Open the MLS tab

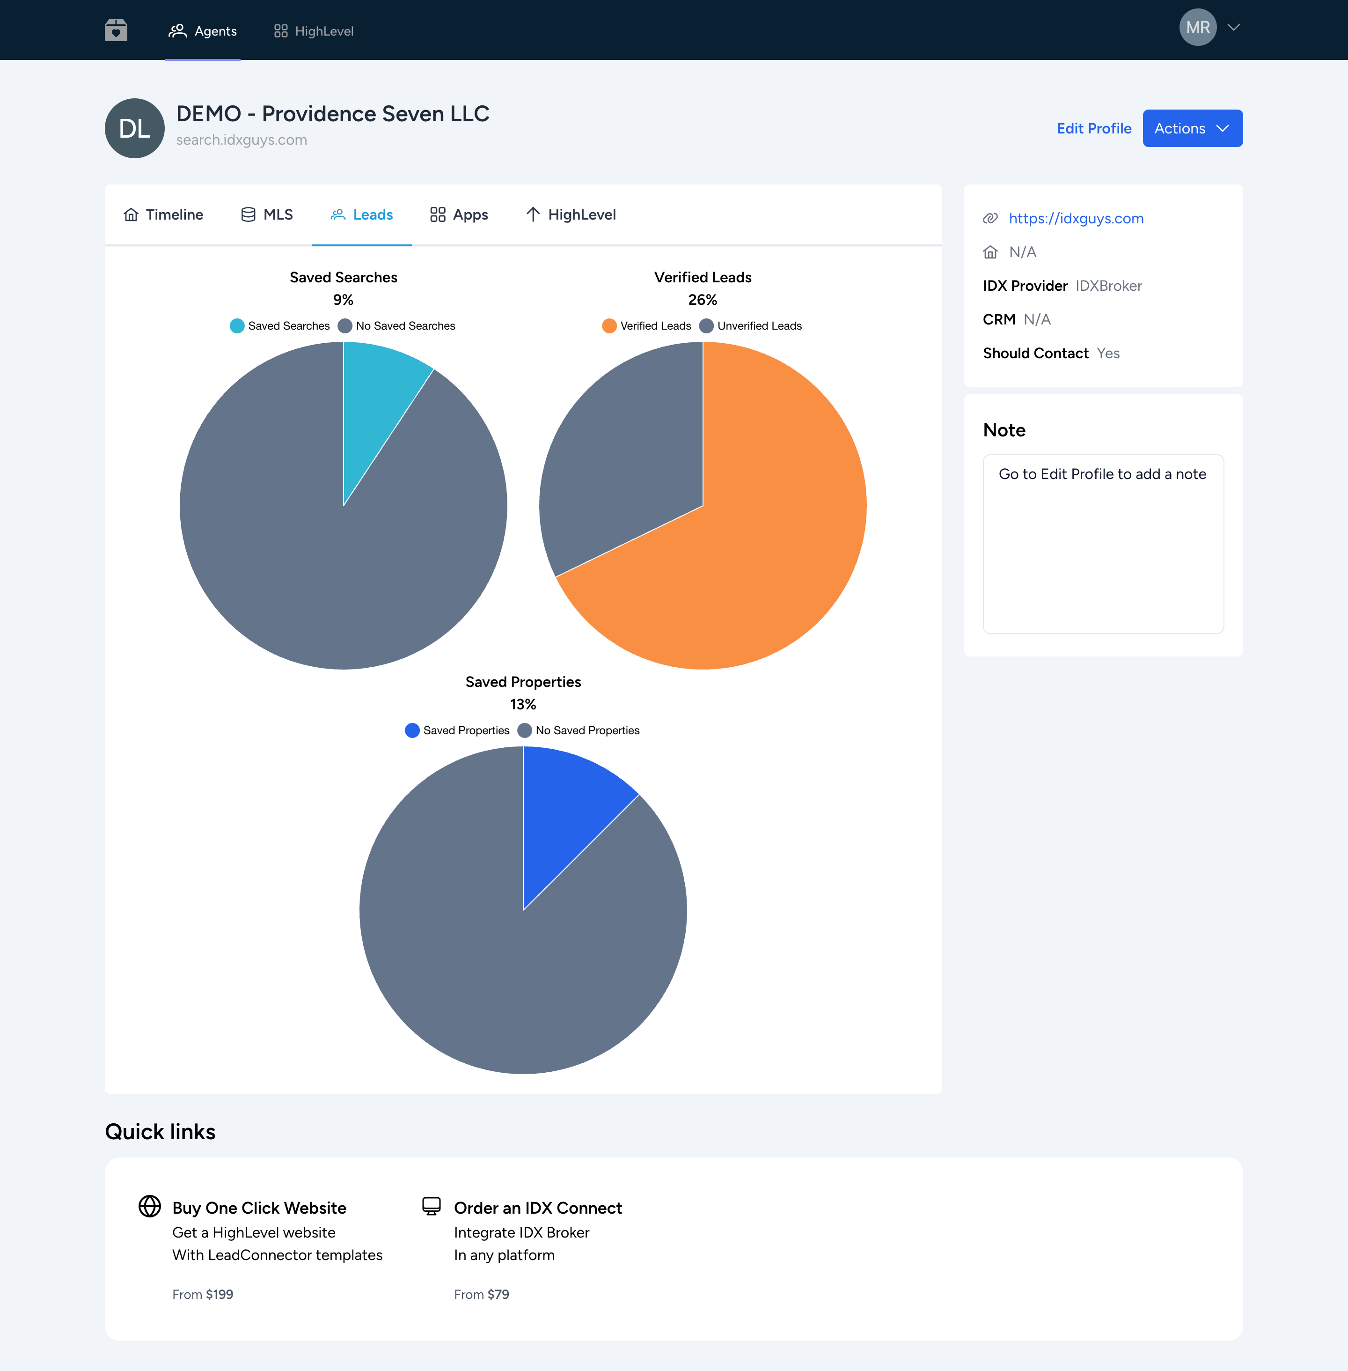(267, 214)
